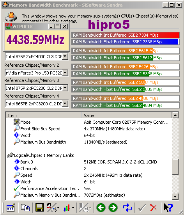
Task: Minimize the Sandra benchmark window
Action: [166, 5]
